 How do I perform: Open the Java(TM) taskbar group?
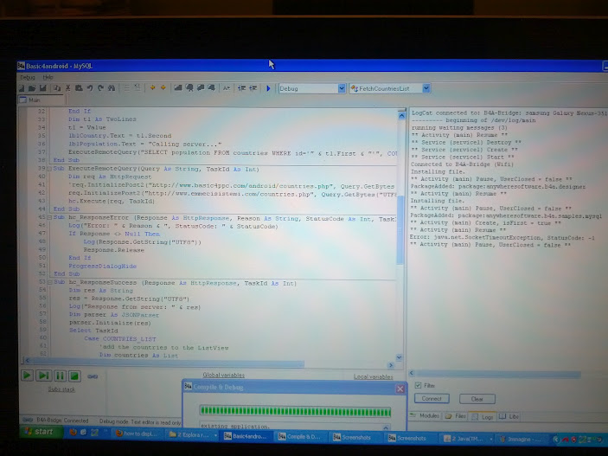click(467, 439)
